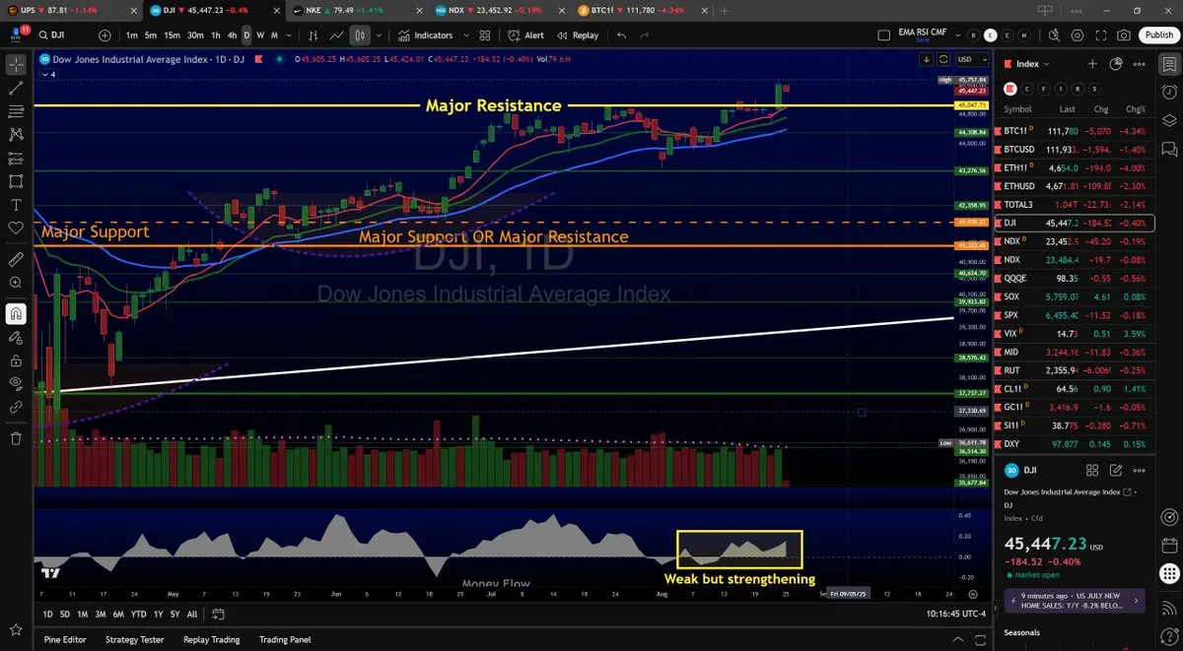Select the SPX row in watchlist
The width and height of the screenshot is (1183, 651).
coord(1075,315)
